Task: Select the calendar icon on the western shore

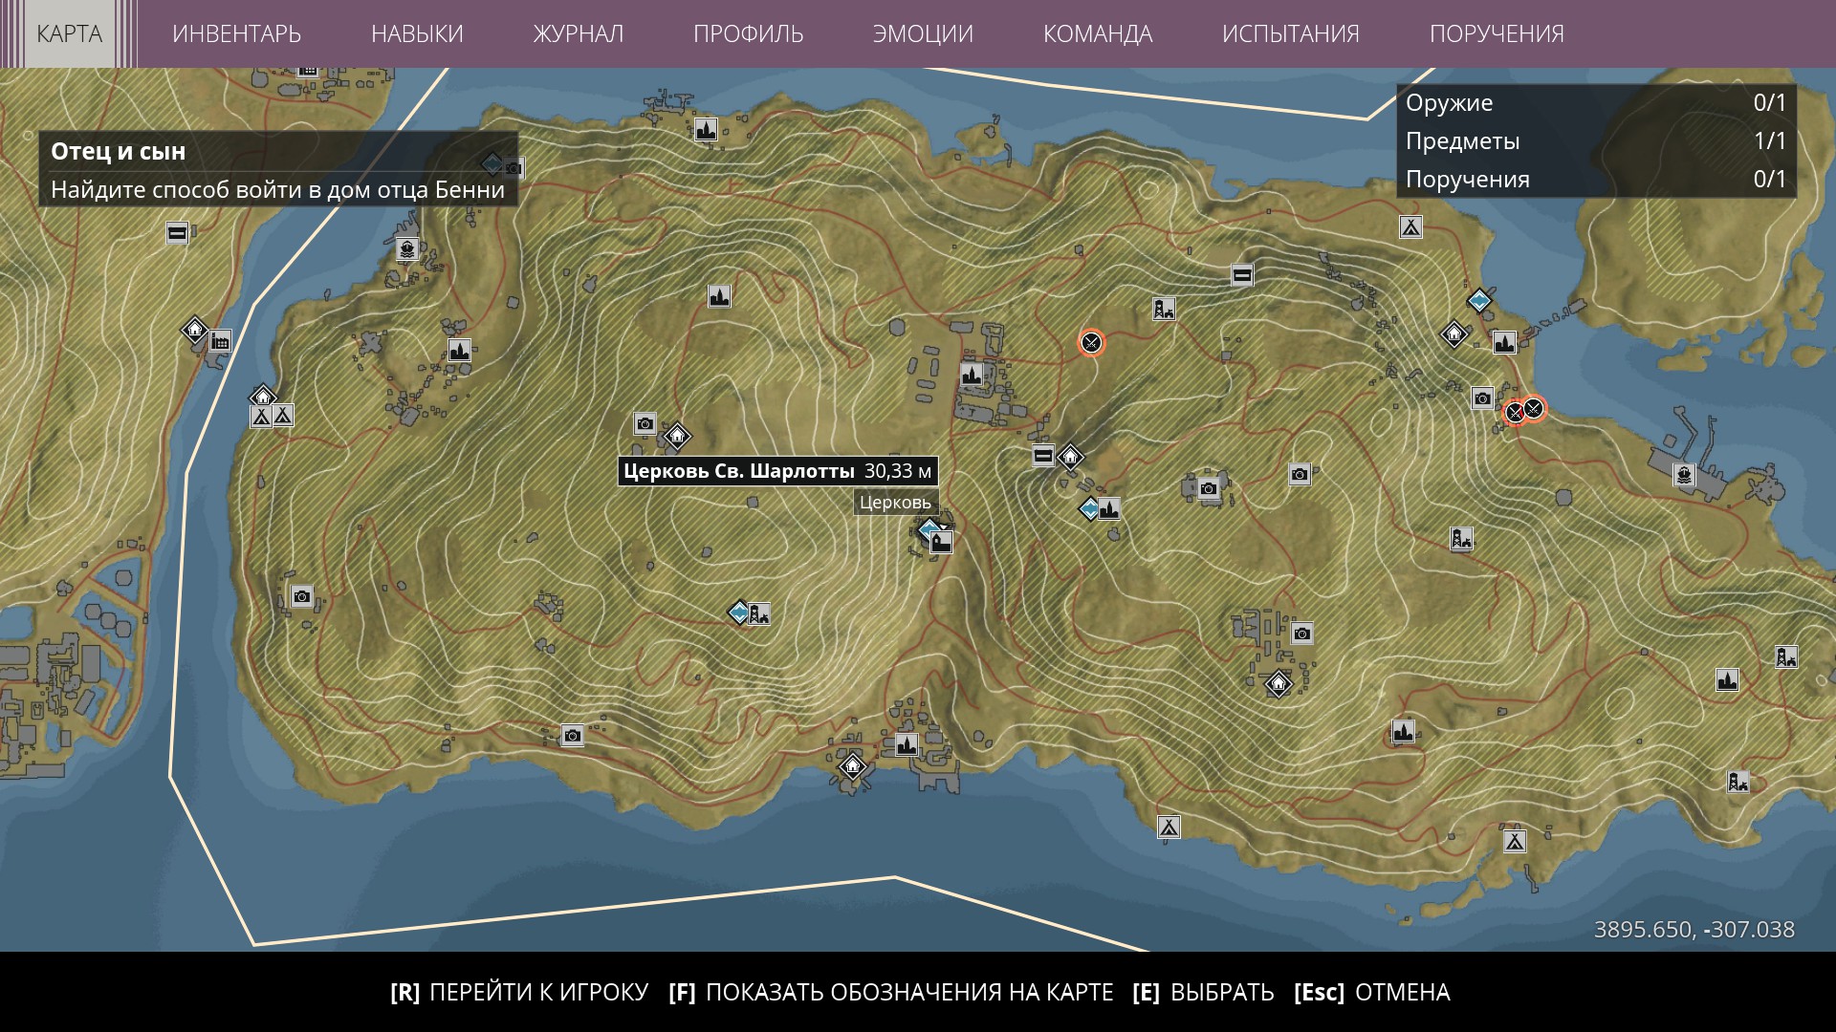Action: pyautogui.click(x=220, y=341)
